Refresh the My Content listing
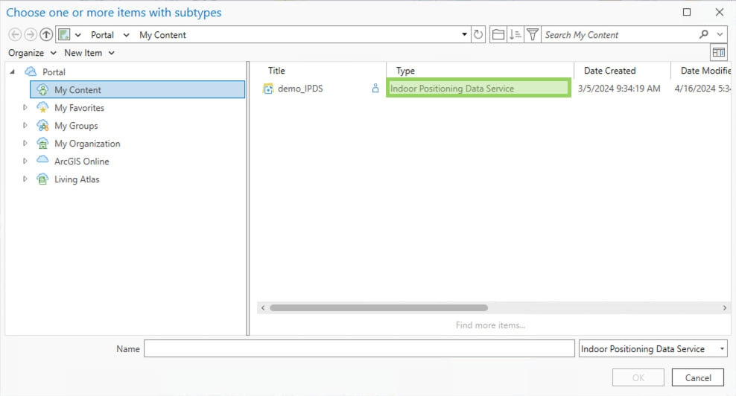 [x=478, y=34]
